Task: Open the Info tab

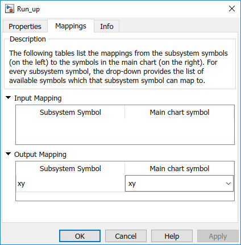Action: click(107, 26)
